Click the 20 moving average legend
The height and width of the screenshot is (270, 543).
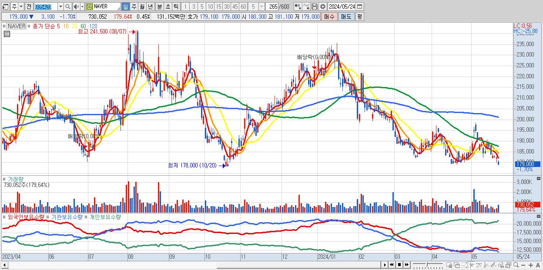click(x=75, y=26)
